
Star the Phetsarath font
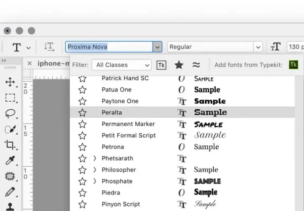82,158
